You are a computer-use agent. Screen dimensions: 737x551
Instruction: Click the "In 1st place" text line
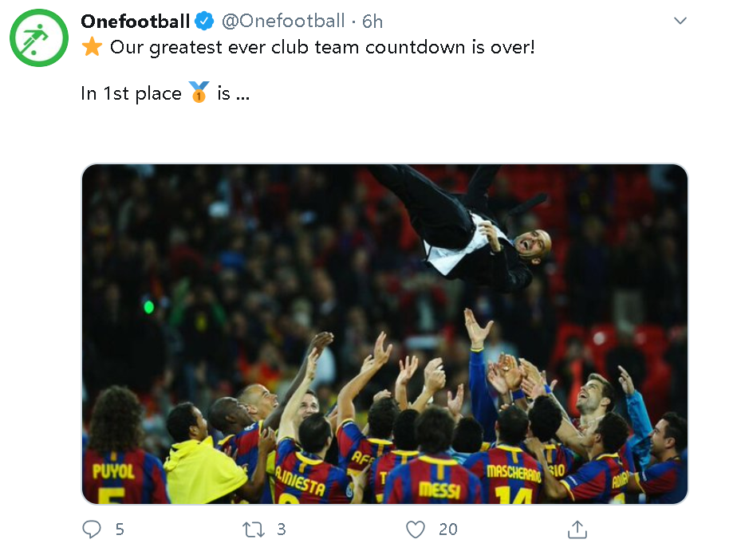pos(132,93)
